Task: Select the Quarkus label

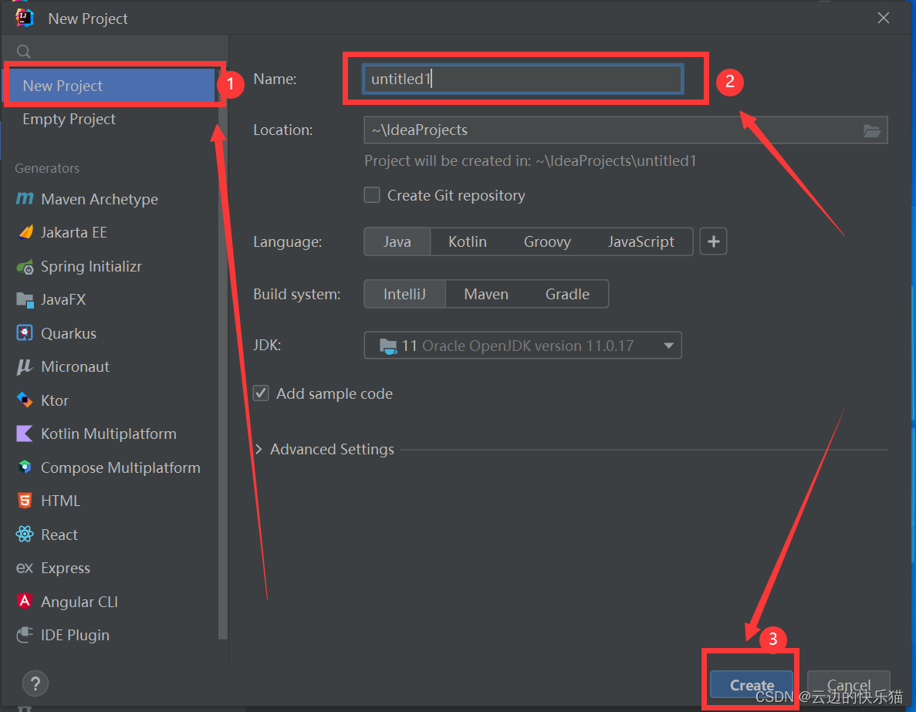Action: 69,333
